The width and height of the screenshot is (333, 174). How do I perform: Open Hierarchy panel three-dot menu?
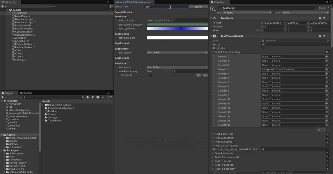111,2
